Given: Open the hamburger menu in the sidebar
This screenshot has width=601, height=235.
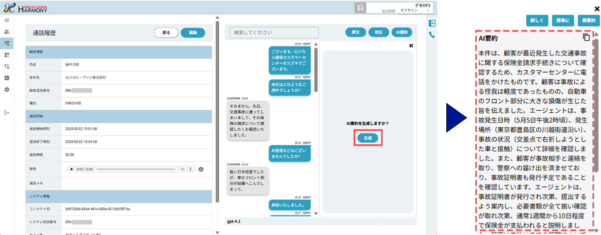Looking at the screenshot, I should pos(7,20).
